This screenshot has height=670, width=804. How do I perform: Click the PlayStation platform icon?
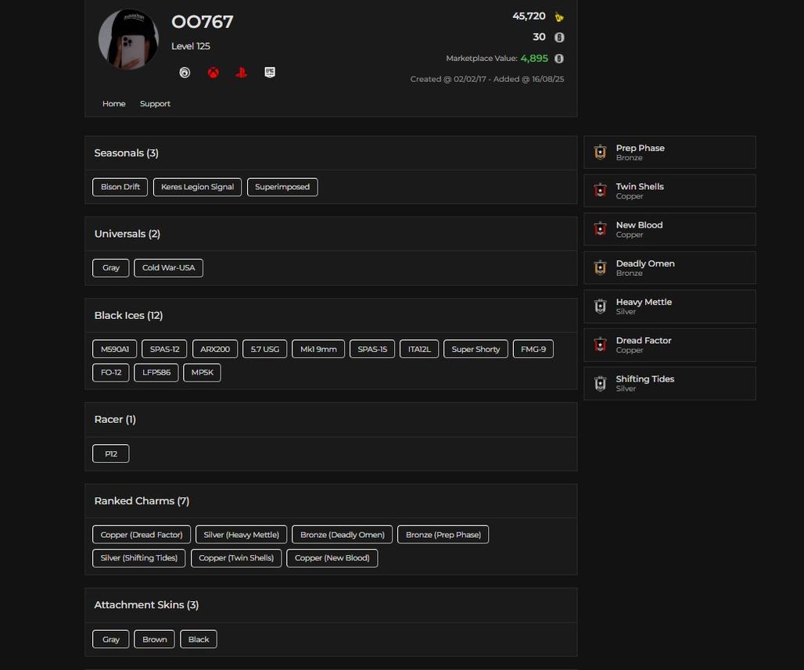coord(241,73)
